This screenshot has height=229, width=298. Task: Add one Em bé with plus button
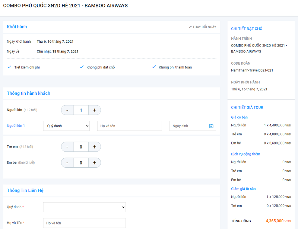click(x=95, y=163)
